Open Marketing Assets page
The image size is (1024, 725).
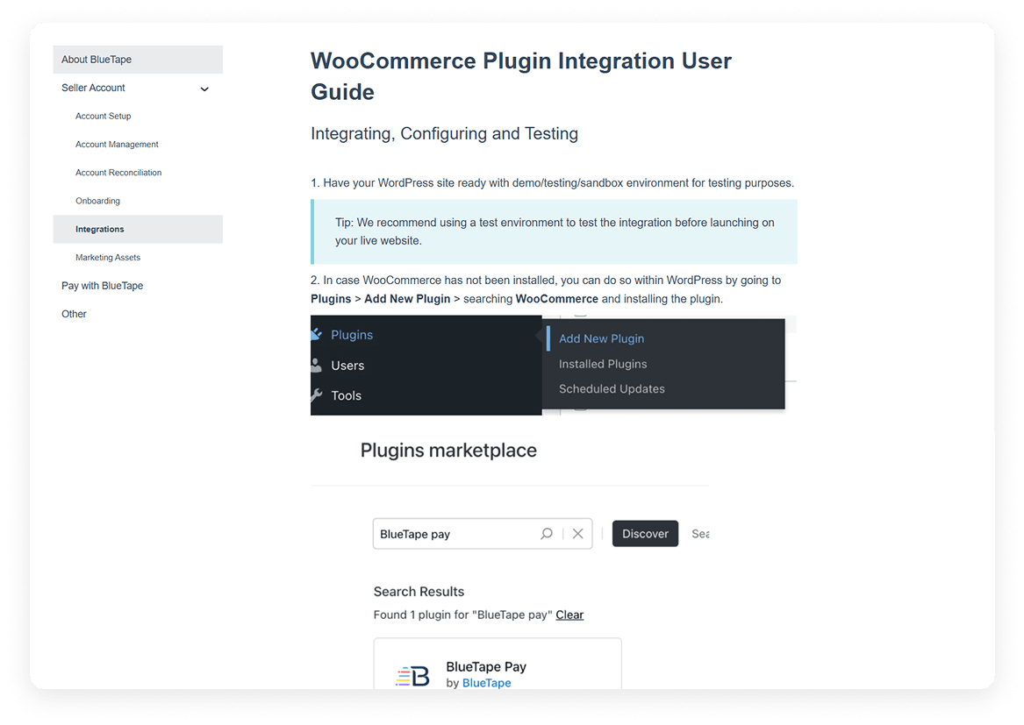[x=108, y=257]
